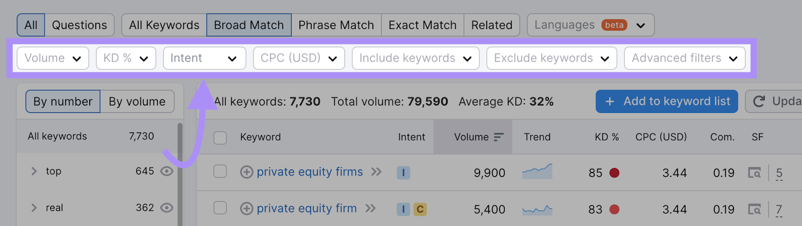Open the Advanced filters dropdown
The height and width of the screenshot is (226, 802).
tap(684, 58)
